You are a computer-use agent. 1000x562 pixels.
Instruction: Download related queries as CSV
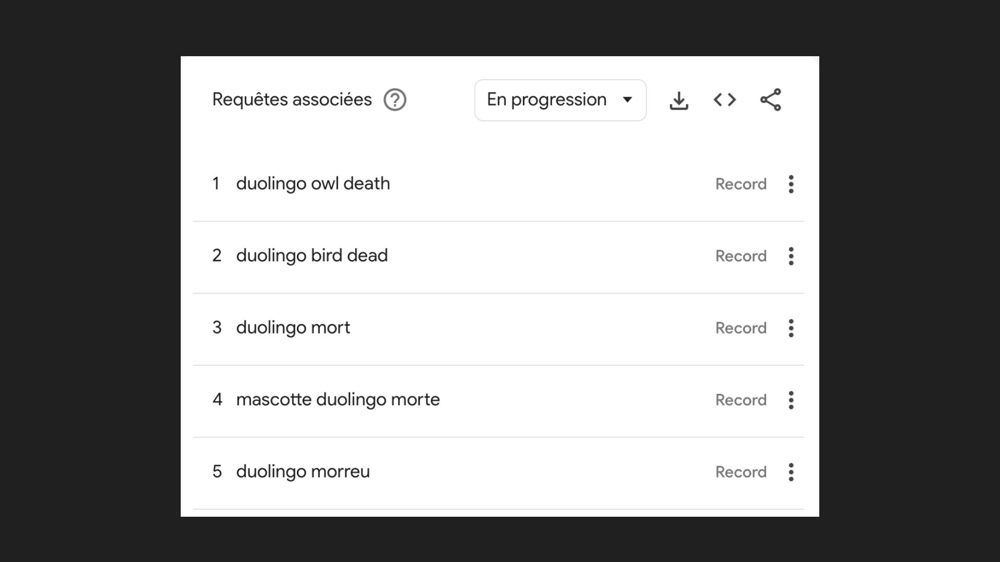pyautogui.click(x=679, y=100)
